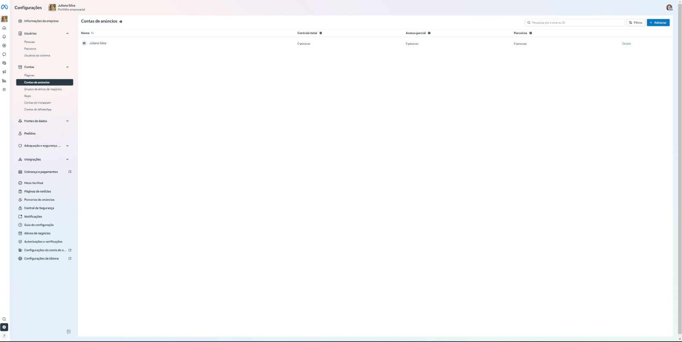The height and width of the screenshot is (342, 682).
Task: Open Contas do Instagram menu item
Action: tap(38, 103)
